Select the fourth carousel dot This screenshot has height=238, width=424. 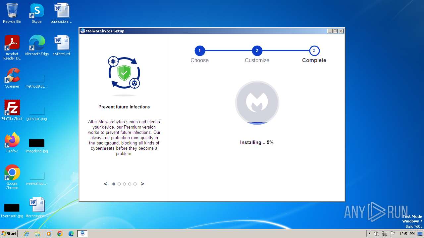click(x=130, y=184)
